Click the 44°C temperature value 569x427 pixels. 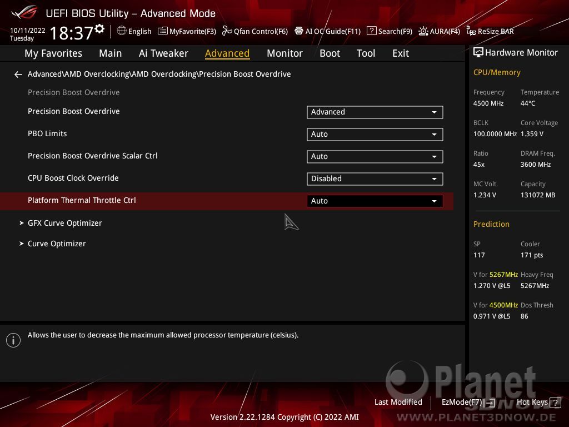pos(528,103)
